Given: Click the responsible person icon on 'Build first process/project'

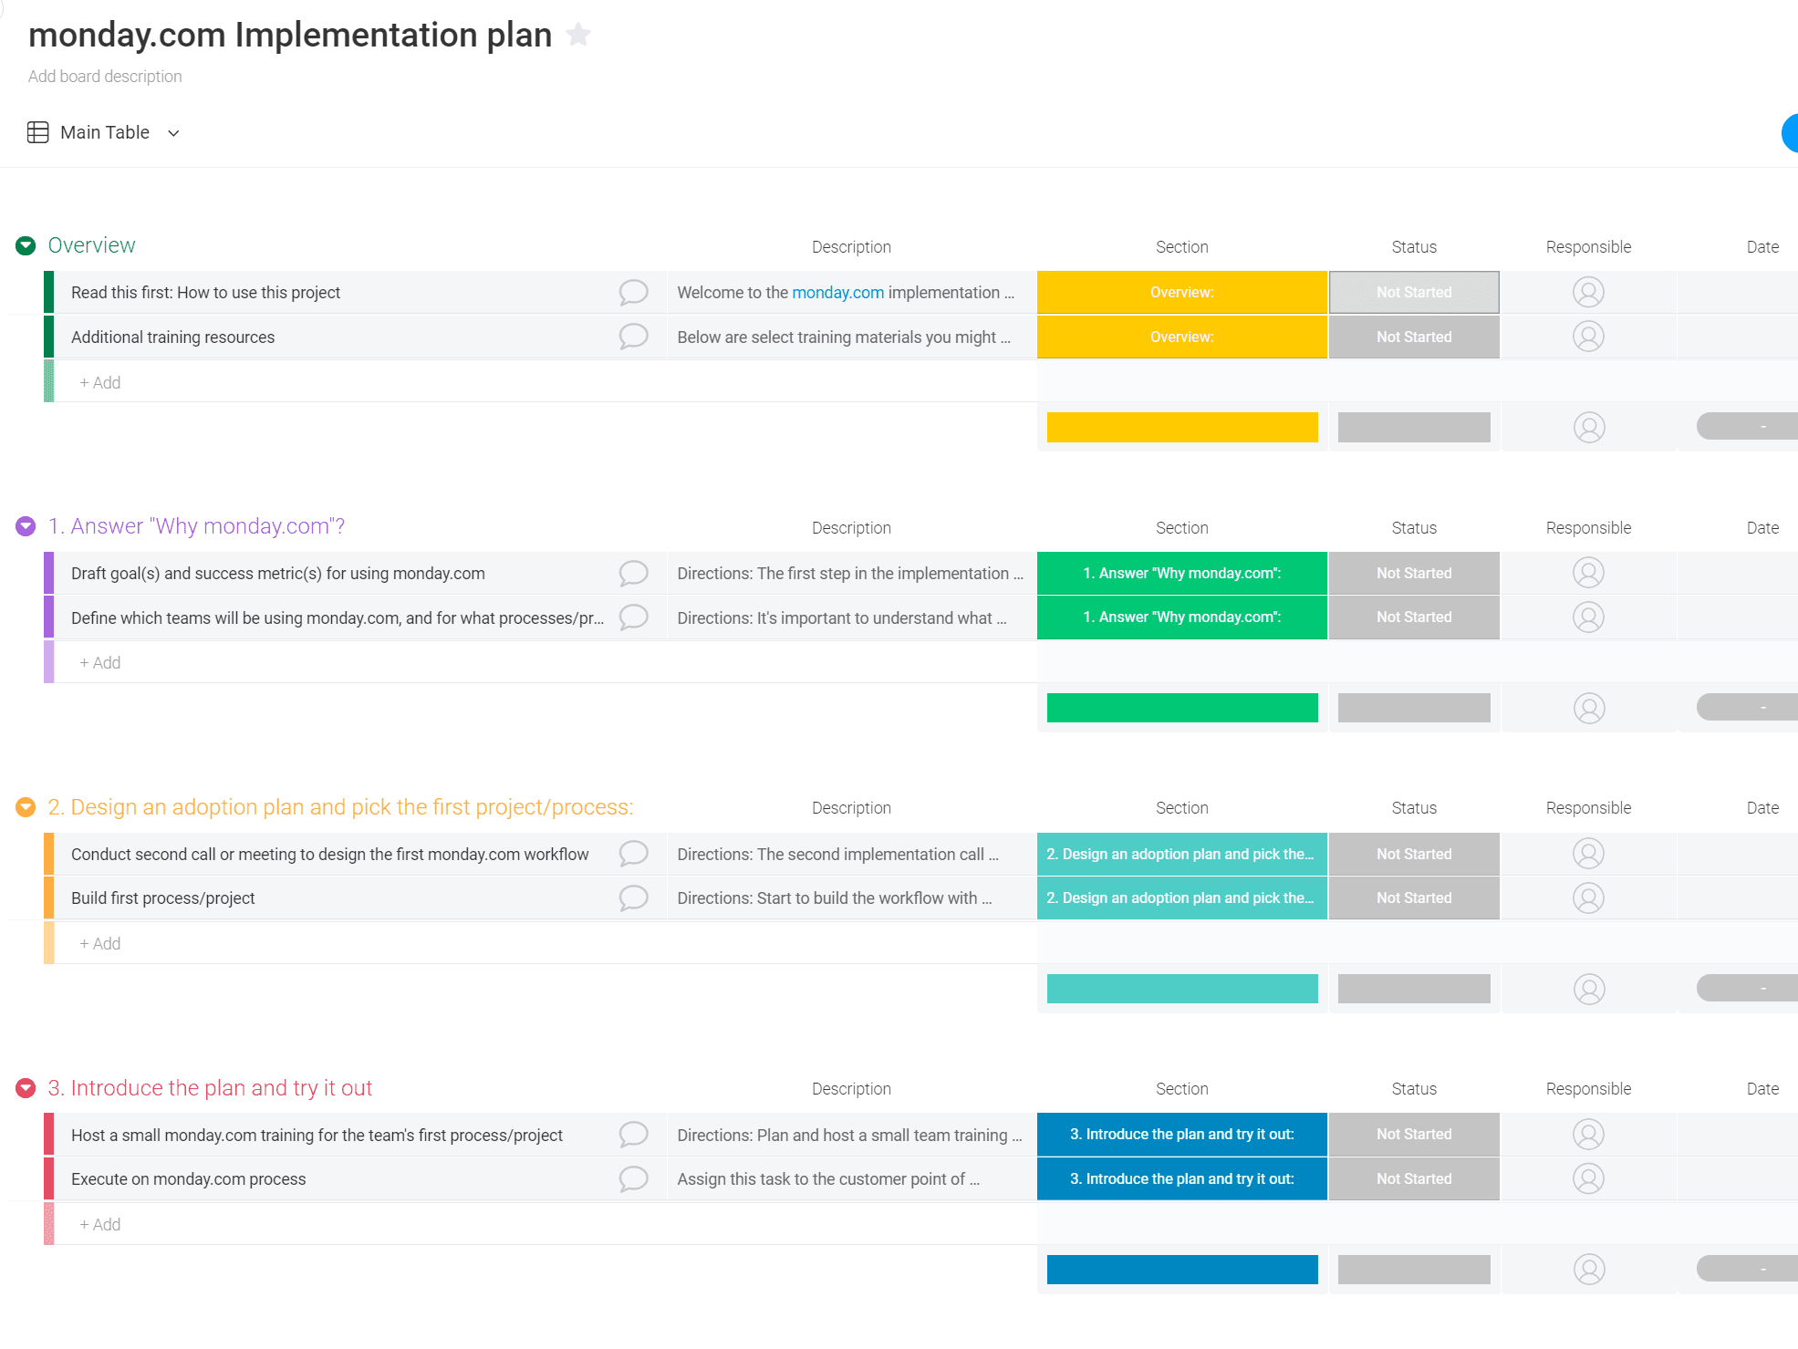Looking at the screenshot, I should 1588,897.
